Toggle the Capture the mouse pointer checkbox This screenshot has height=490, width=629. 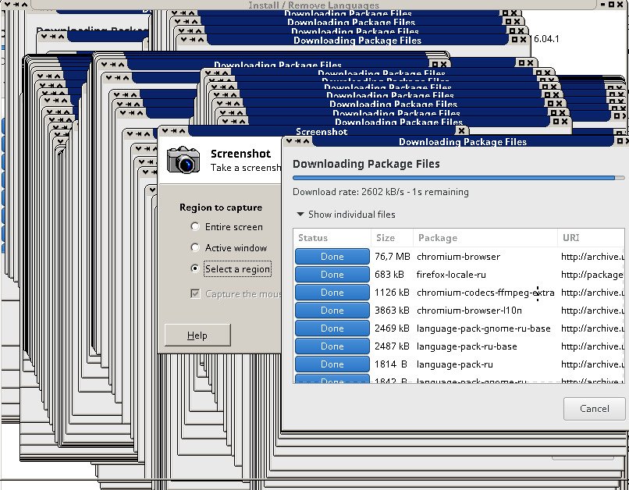click(x=195, y=294)
